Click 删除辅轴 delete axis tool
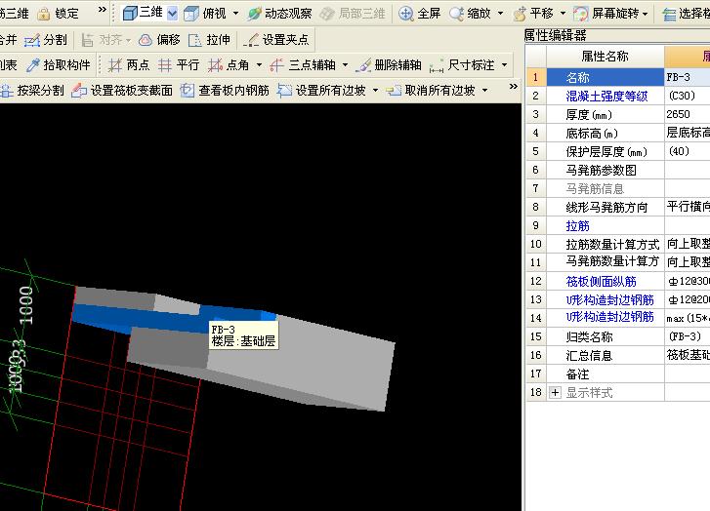This screenshot has width=710, height=511. pos(389,65)
